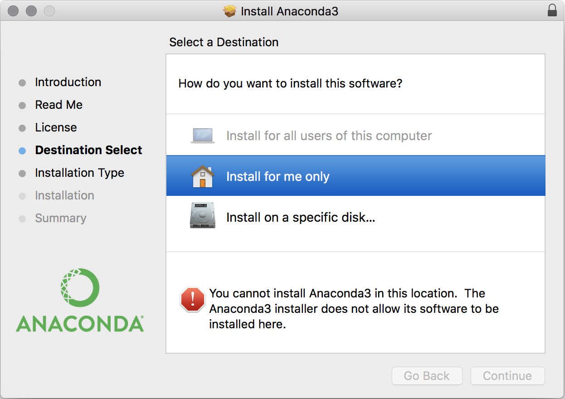Image resolution: width=565 pixels, height=399 pixels.
Task: Click the red warning stop icon
Action: (x=192, y=300)
